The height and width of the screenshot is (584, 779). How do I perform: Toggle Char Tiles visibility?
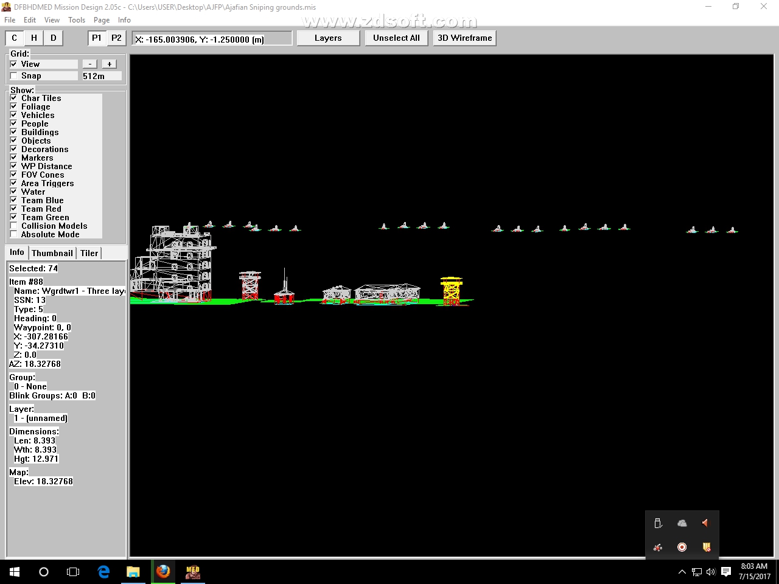(14, 98)
